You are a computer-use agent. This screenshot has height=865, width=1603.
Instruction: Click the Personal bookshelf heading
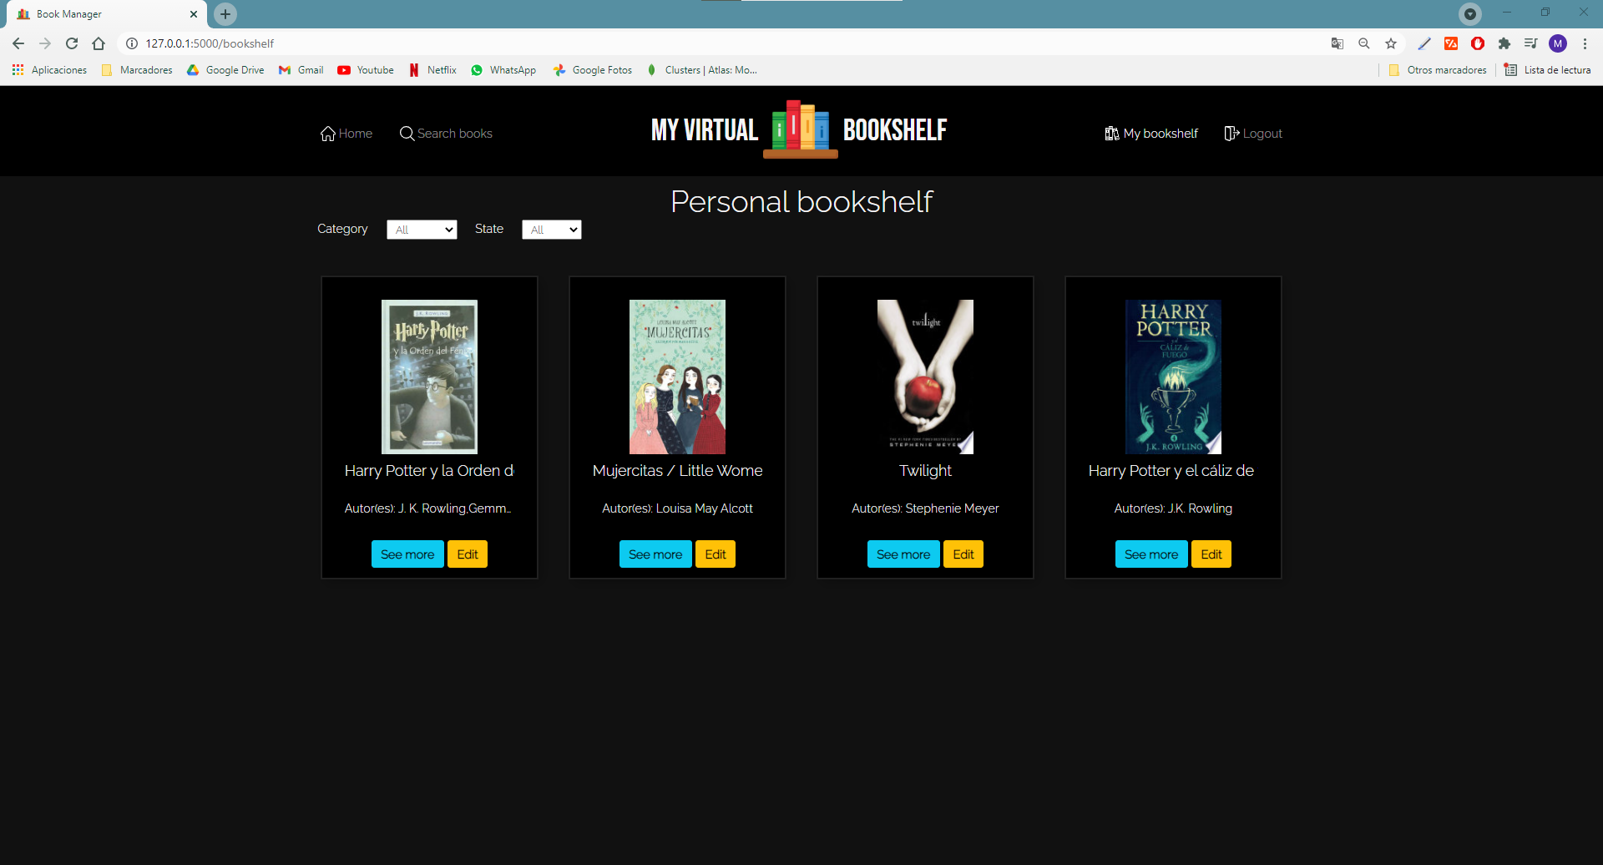pos(801,201)
